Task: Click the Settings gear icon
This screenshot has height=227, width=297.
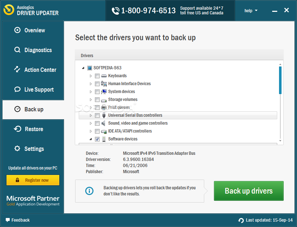Action: coord(17,148)
